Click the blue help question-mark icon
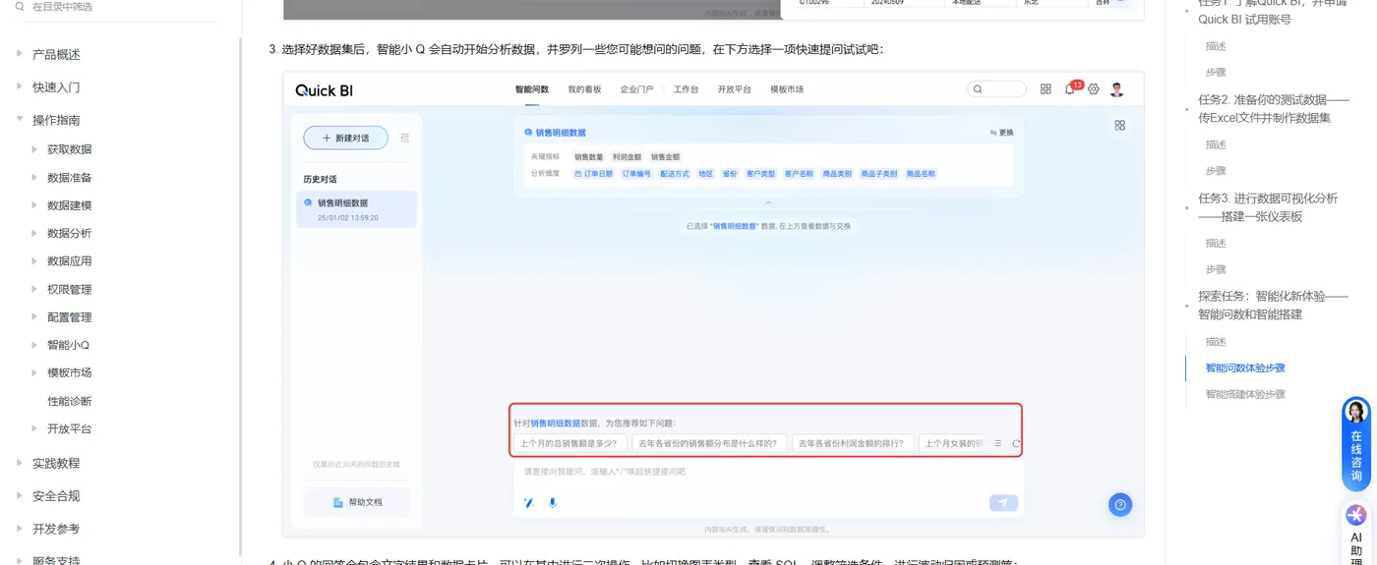Image resolution: width=1377 pixels, height=565 pixels. point(1119,504)
